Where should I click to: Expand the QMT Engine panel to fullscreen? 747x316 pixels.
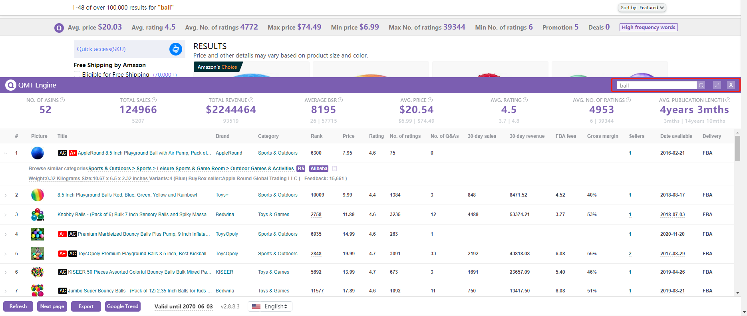(717, 85)
